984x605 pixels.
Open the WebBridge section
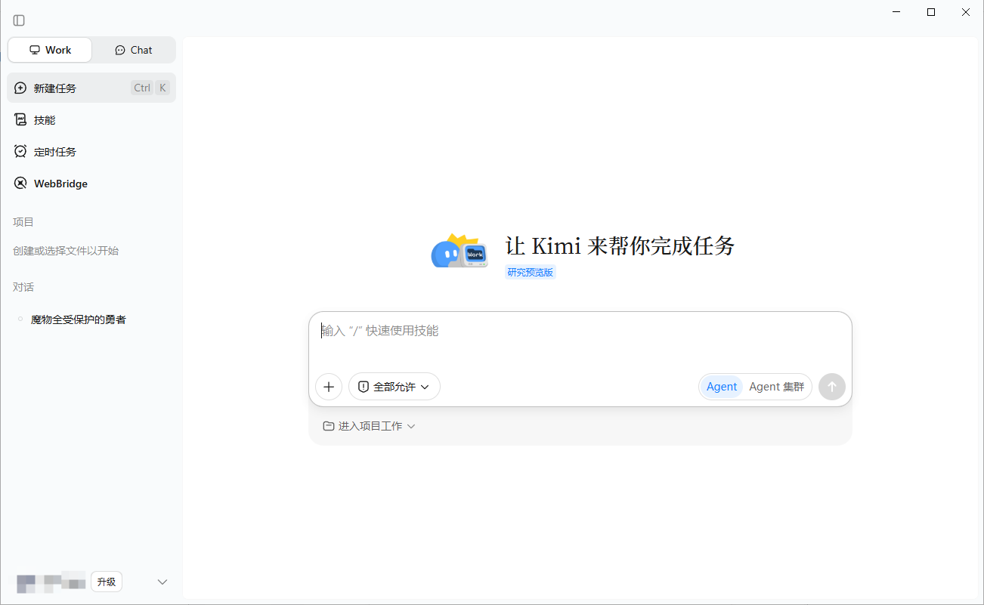coord(91,183)
